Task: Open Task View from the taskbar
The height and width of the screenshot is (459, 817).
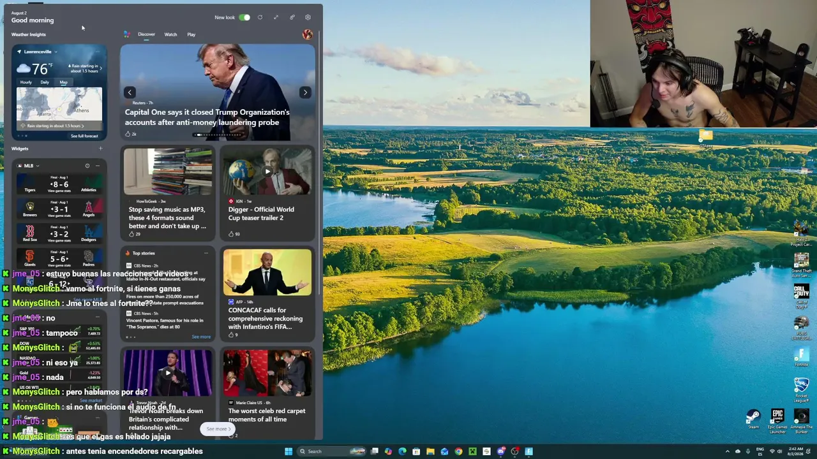Action: pyautogui.click(x=375, y=451)
